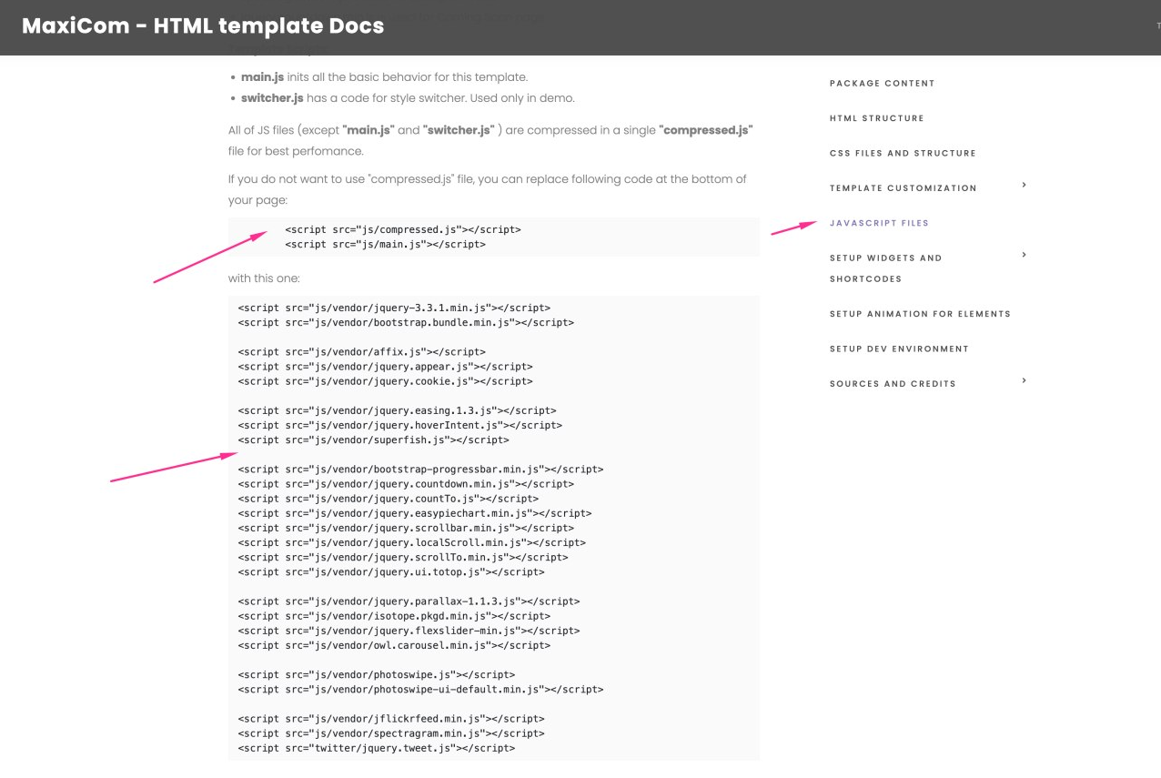Click the jquery.countdown.min.js line
This screenshot has height=778, width=1161.
pyautogui.click(x=406, y=484)
